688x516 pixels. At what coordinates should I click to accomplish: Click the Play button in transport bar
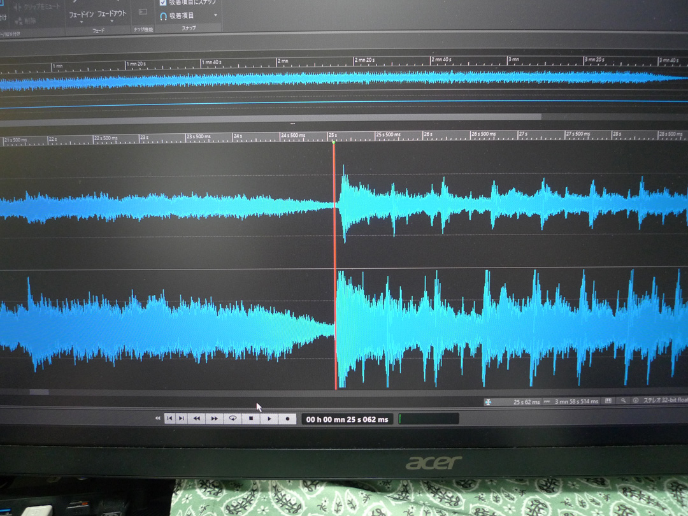tap(269, 419)
